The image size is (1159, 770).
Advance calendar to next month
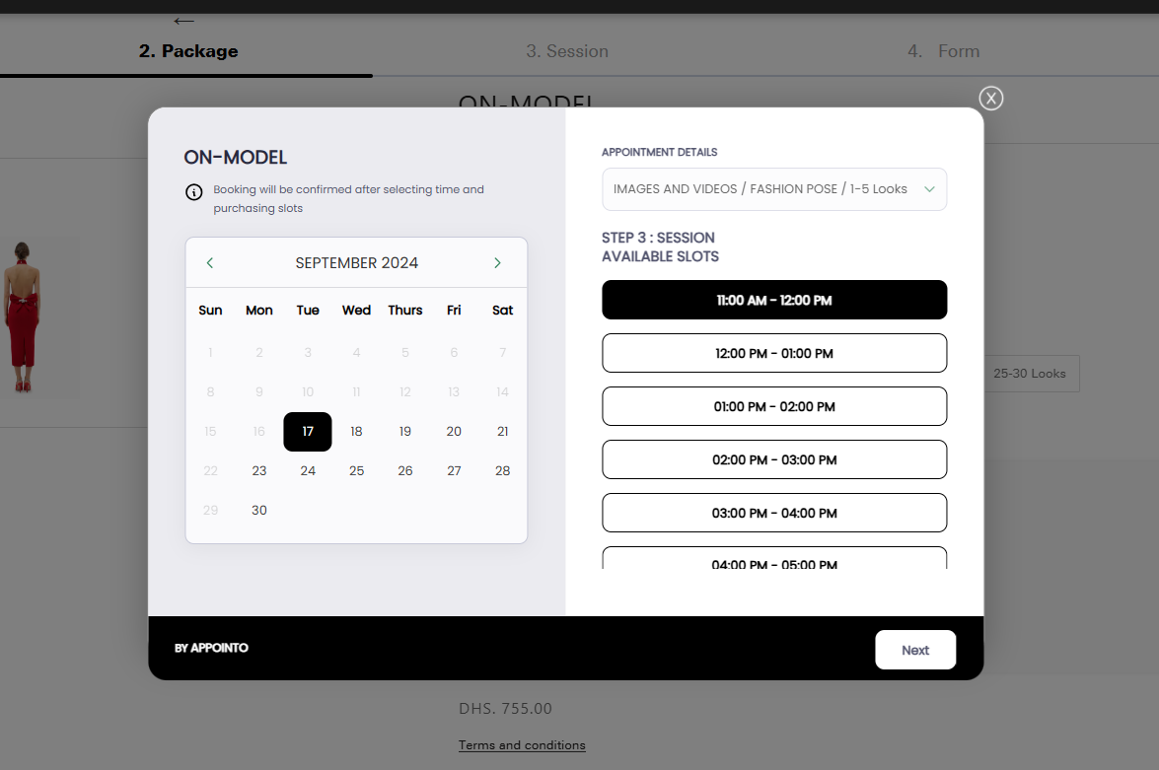coord(497,262)
